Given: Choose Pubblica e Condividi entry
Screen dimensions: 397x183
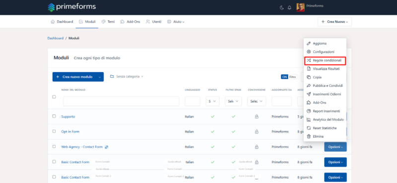Looking at the screenshot, I should click(x=325, y=86).
